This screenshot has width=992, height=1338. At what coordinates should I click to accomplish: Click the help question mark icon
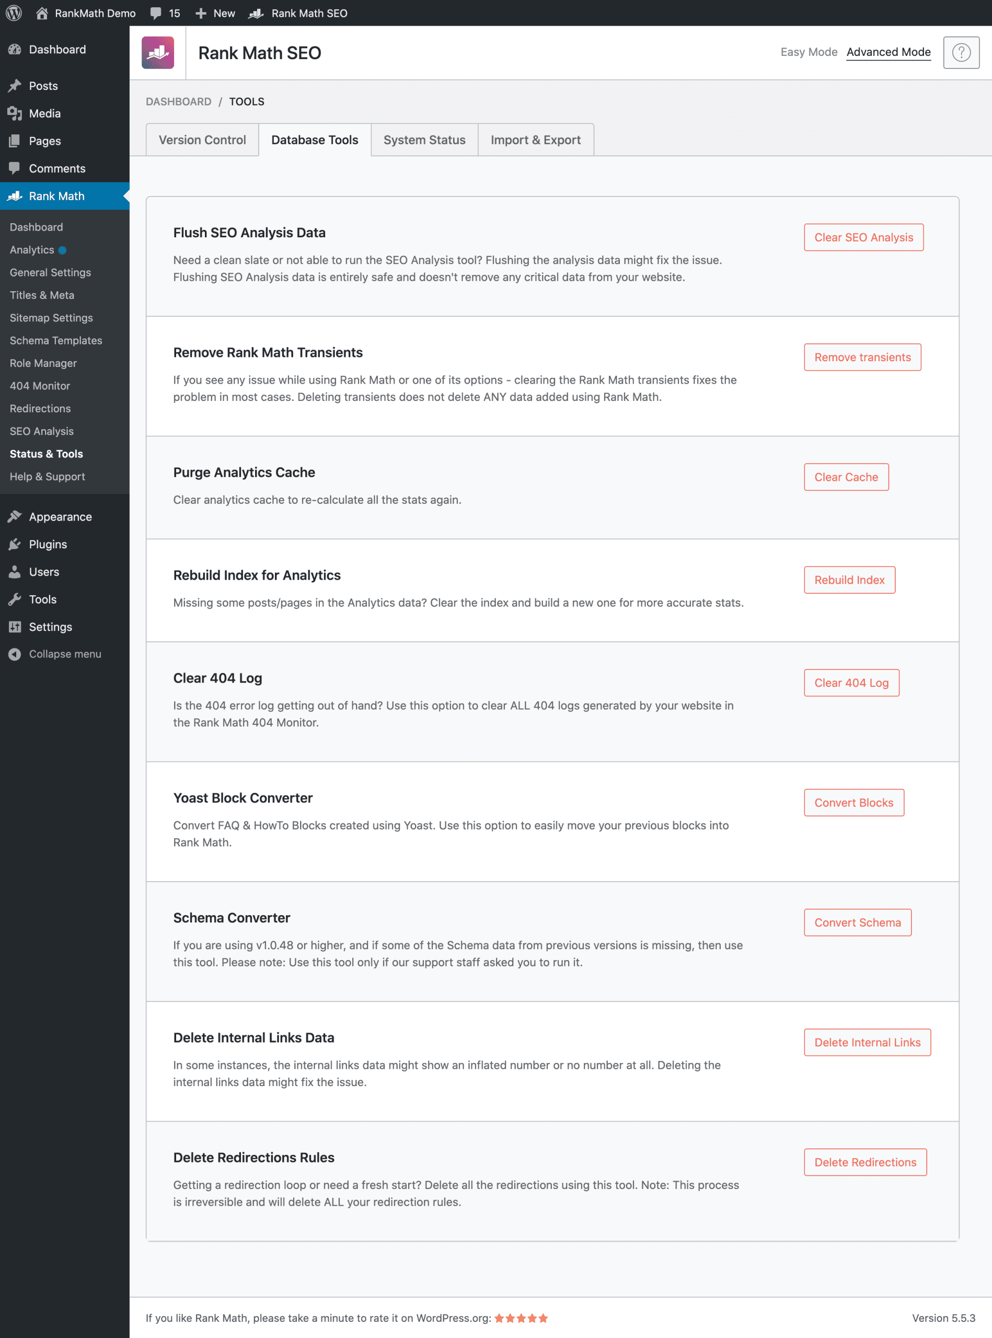coord(961,52)
